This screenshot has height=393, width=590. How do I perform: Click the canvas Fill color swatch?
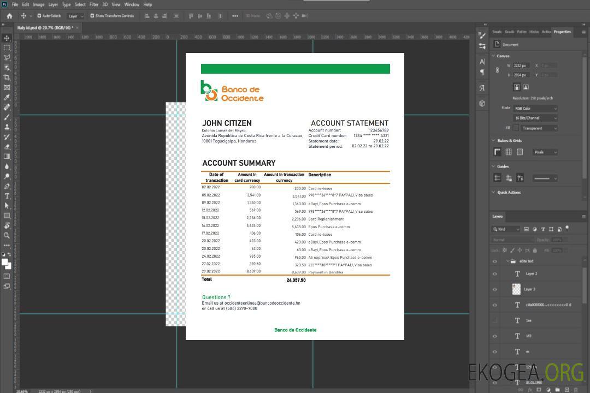[x=516, y=128]
